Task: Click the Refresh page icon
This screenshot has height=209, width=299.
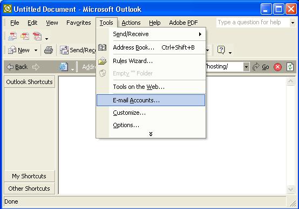Action: click(x=290, y=67)
